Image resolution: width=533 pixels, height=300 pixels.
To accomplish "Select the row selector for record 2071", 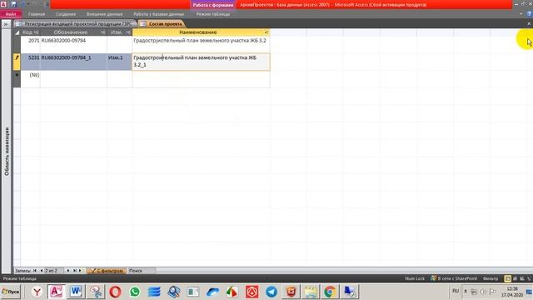I will coord(17,44).
